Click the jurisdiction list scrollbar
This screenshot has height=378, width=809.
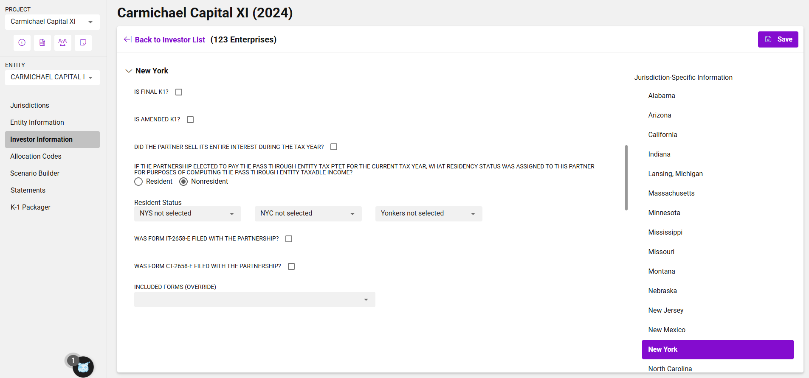click(626, 177)
